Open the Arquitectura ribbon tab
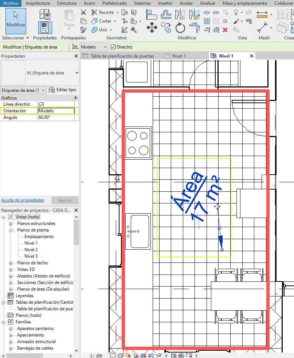 coord(38,3)
